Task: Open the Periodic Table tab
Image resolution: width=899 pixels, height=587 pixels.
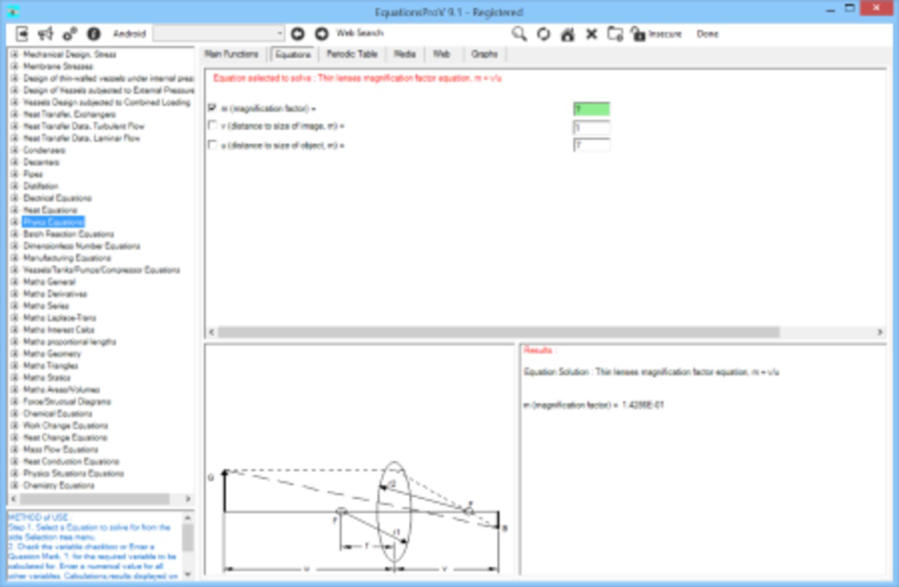Action: pyautogui.click(x=352, y=54)
